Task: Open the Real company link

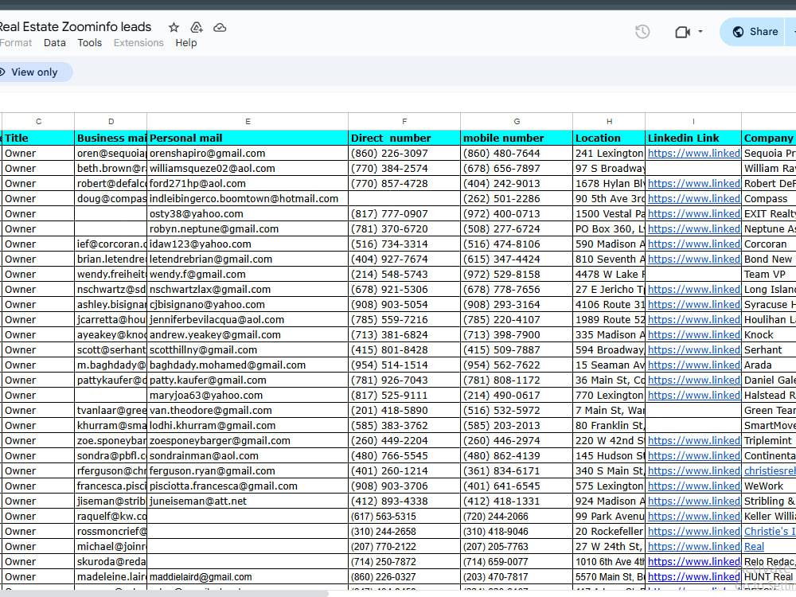Action: [x=754, y=547]
